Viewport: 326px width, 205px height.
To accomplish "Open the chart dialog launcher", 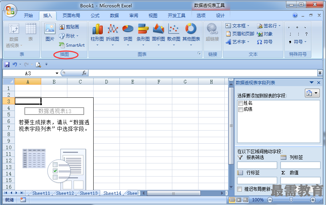I will click(x=199, y=54).
